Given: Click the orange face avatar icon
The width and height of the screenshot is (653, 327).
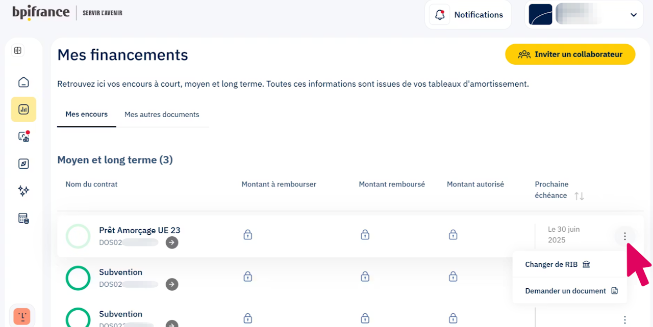Looking at the screenshot, I should pyautogui.click(x=22, y=316).
